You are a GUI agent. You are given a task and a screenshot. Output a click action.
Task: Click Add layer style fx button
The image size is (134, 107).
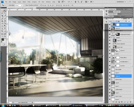click(116, 102)
